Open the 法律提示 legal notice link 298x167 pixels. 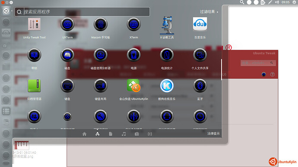click(x=213, y=134)
